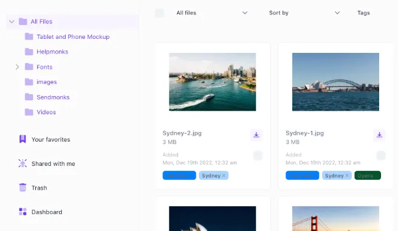
Task: Open the Sydney-2.jpg harbour thumbnail
Action: [213, 81]
